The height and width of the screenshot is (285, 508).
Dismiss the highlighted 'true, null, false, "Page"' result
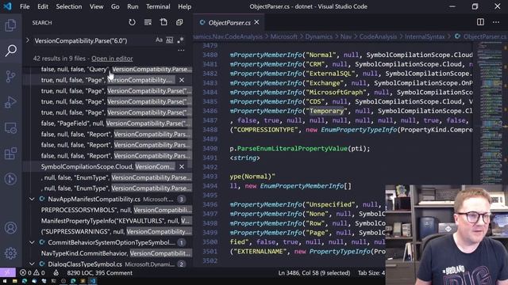(x=182, y=80)
